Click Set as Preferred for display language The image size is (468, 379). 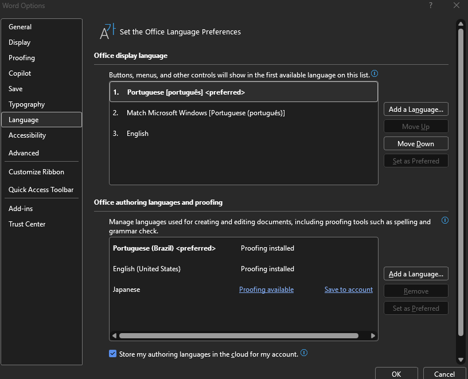(x=416, y=161)
